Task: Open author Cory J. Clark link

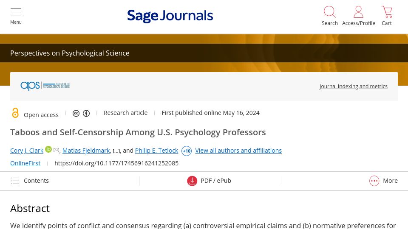Action: click(27, 151)
